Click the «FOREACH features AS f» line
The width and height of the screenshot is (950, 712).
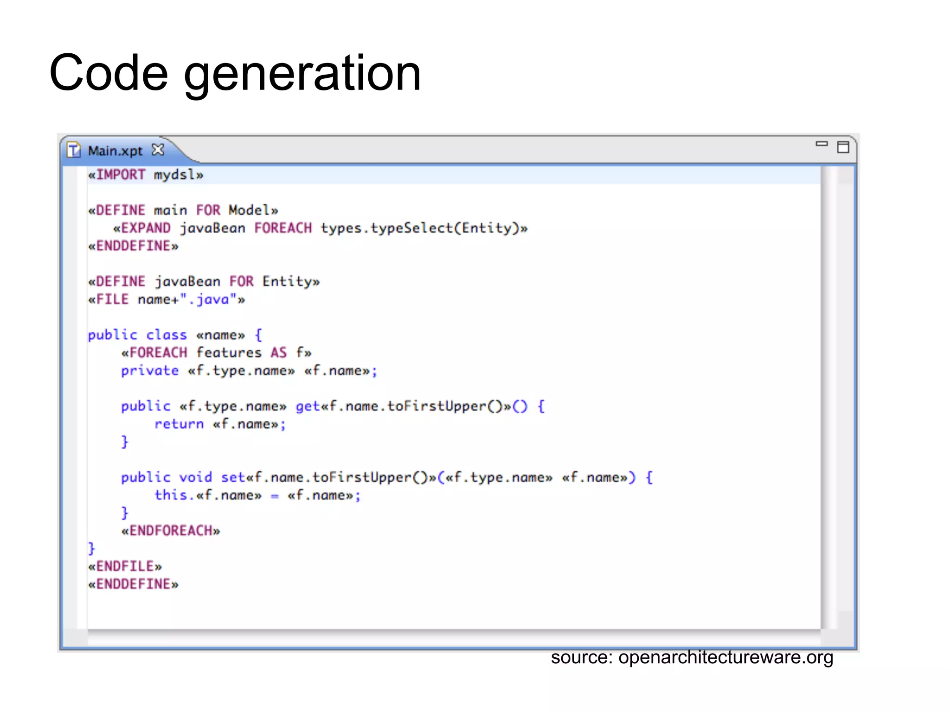216,353
